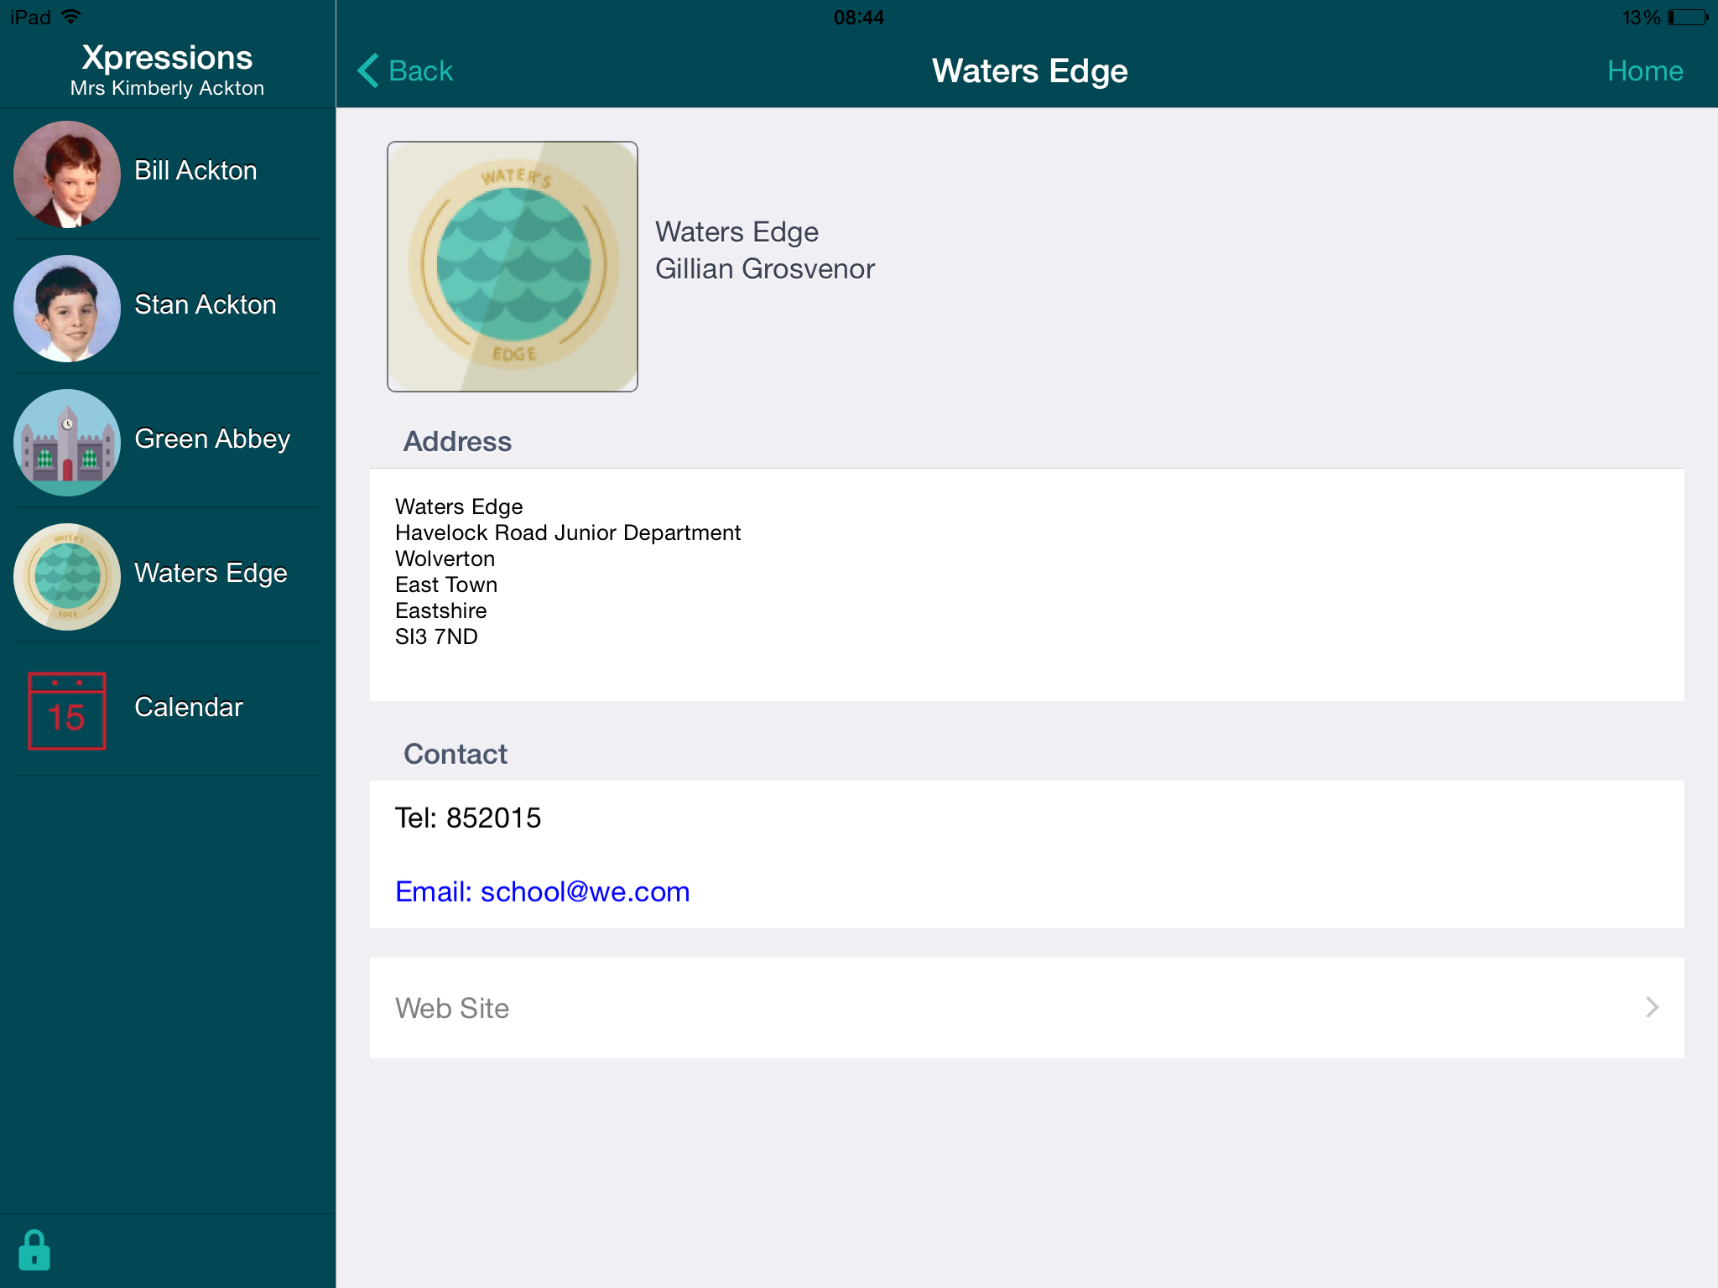Tap Havelock Road Junior Department line

(568, 532)
